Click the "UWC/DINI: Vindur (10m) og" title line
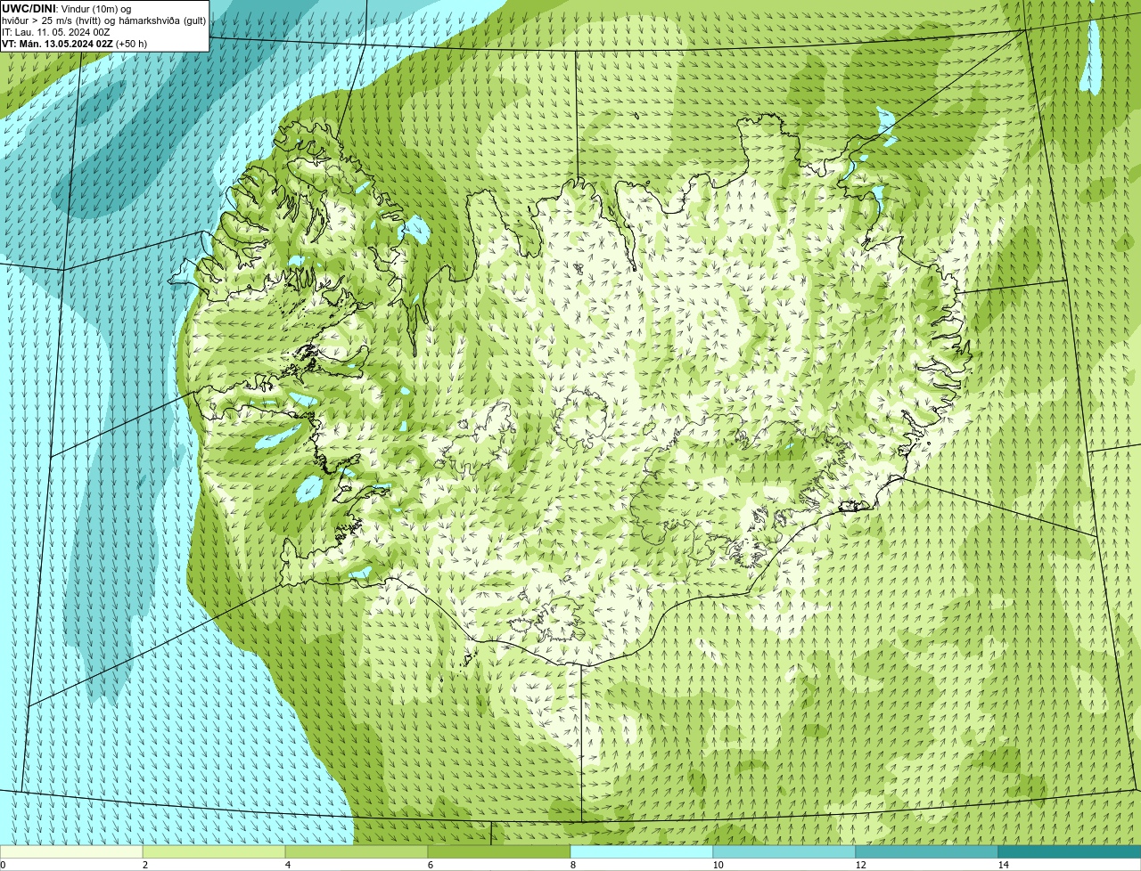 (66, 9)
